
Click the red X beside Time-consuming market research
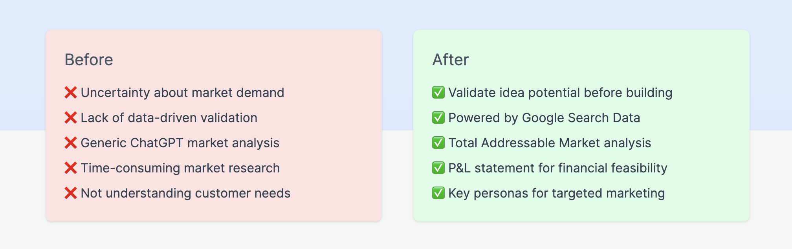[71, 168]
